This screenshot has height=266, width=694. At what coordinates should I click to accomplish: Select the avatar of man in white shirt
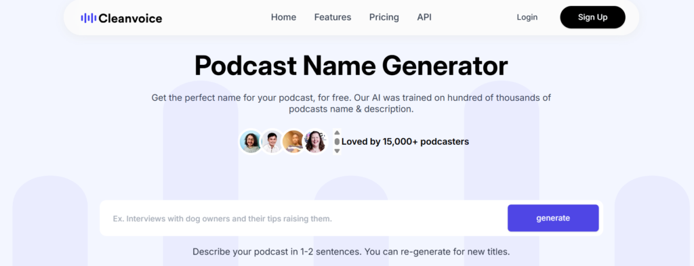(x=272, y=141)
